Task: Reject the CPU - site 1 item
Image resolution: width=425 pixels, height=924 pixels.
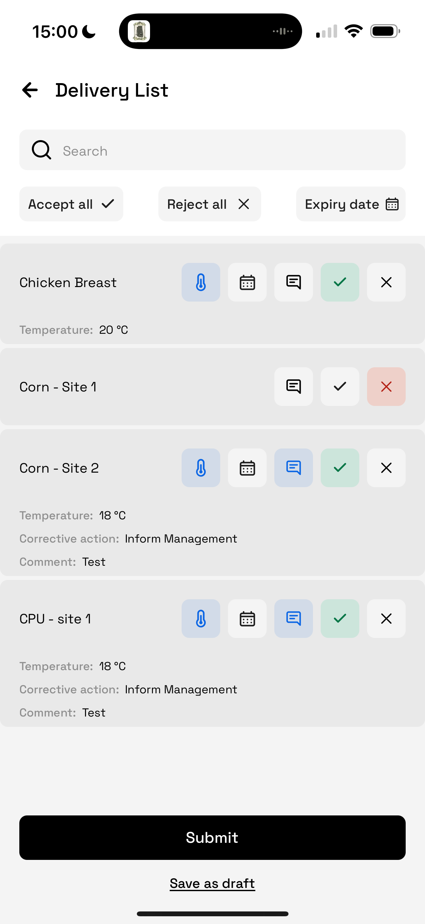Action: (x=386, y=618)
